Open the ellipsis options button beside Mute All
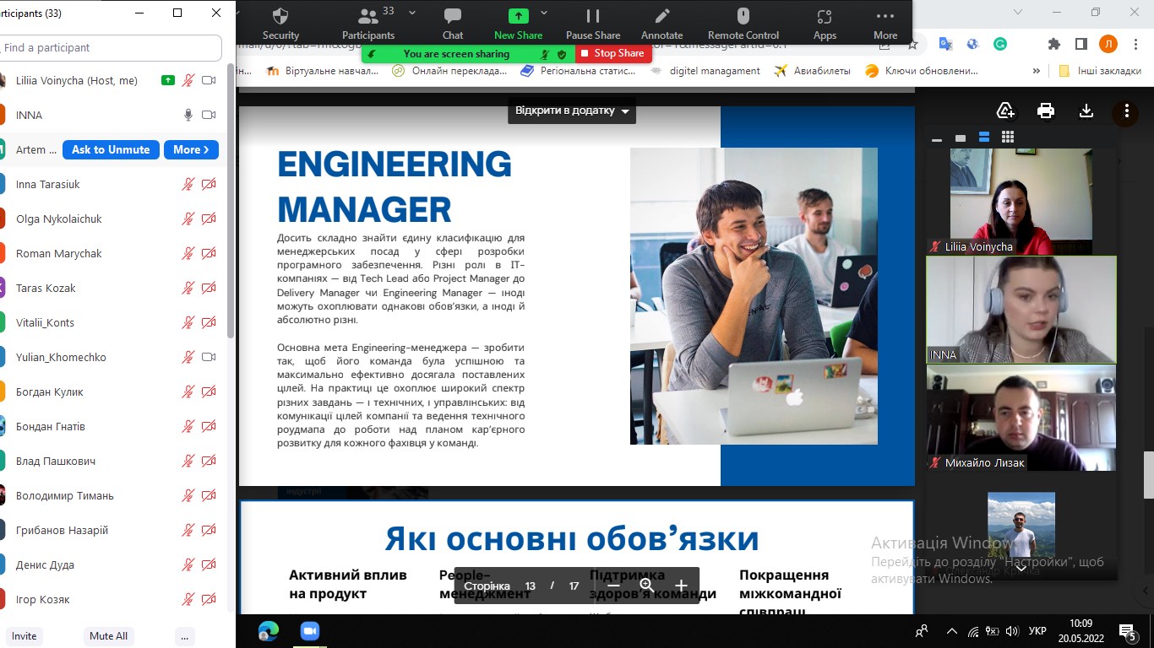 pos(184,636)
